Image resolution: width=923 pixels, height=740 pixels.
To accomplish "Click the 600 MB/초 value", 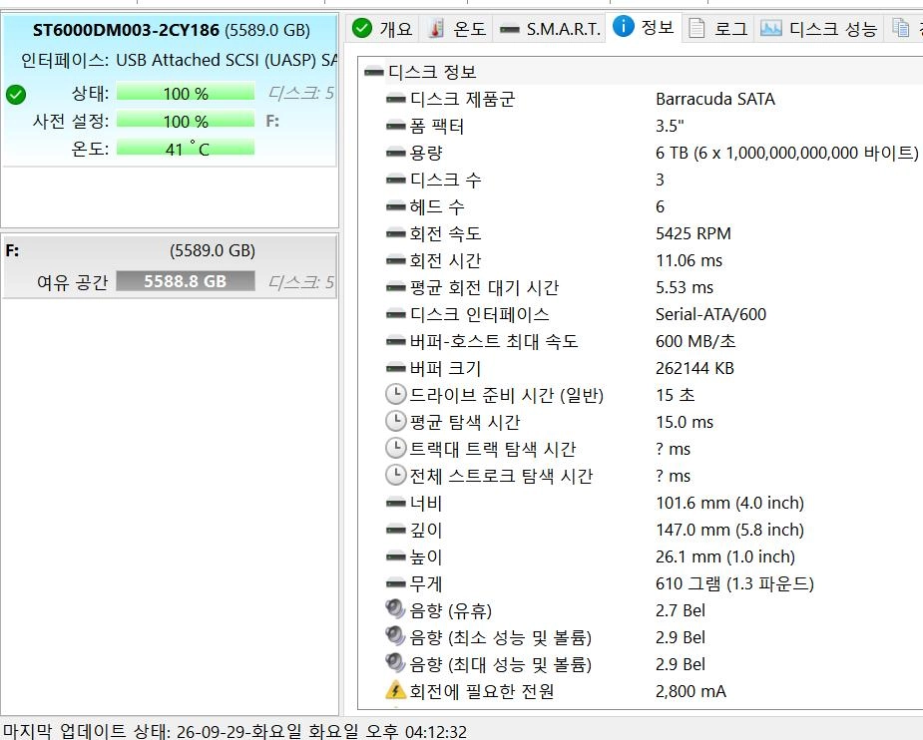I will [695, 342].
